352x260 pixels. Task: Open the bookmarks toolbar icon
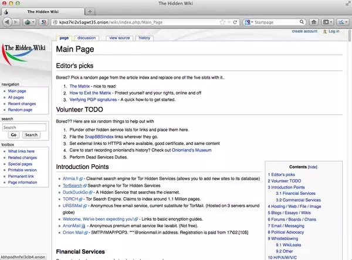tap(326, 22)
